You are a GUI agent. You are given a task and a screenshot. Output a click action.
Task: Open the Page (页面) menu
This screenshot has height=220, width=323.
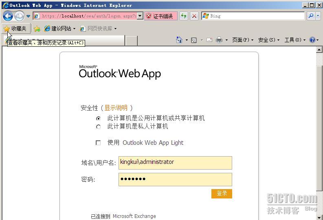[243, 40]
